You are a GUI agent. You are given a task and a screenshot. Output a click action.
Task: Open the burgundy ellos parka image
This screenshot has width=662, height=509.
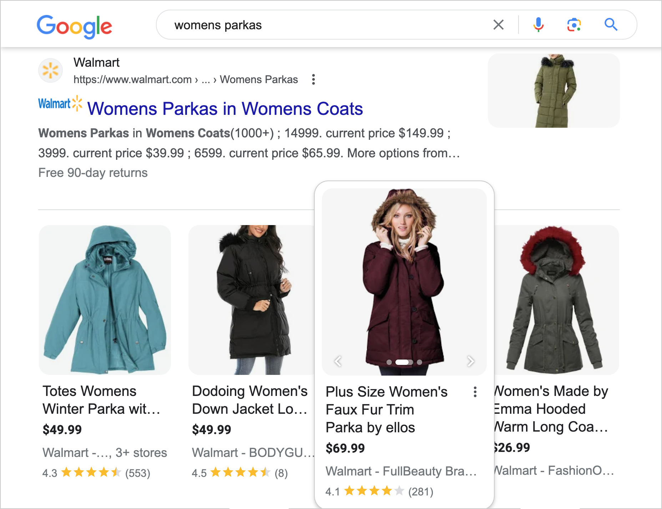(404, 282)
